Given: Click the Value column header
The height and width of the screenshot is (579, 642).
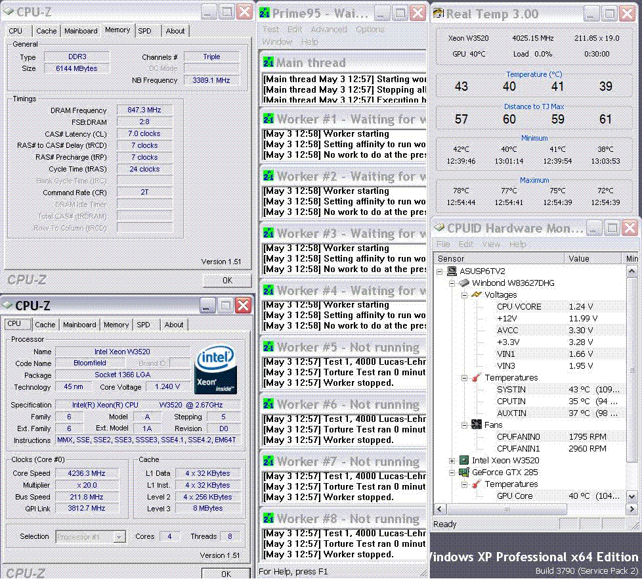Looking at the screenshot, I should 593,259.
